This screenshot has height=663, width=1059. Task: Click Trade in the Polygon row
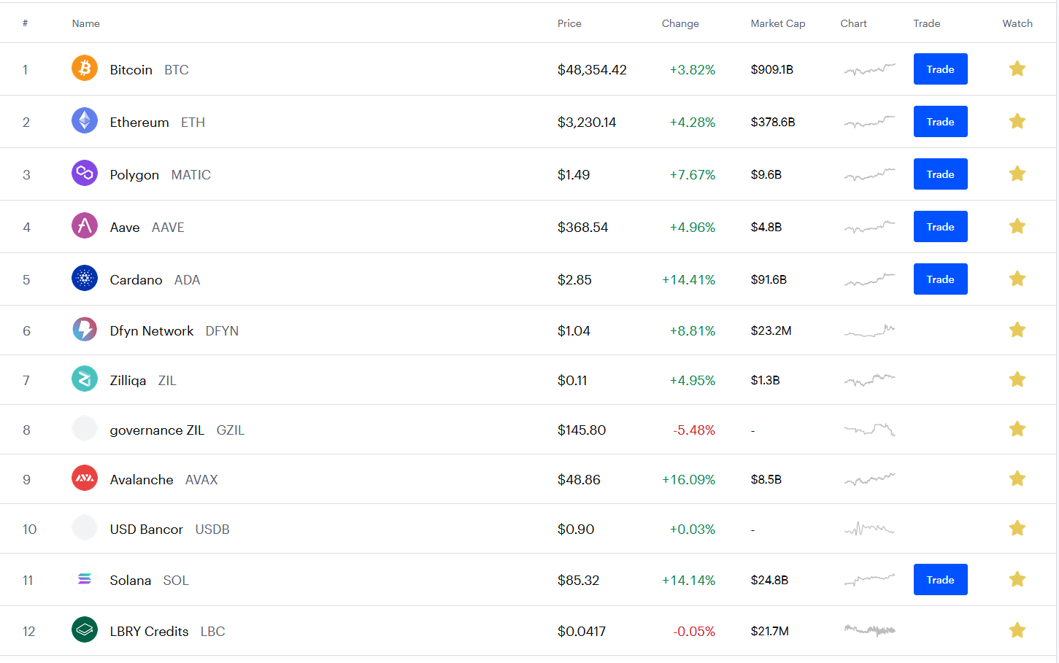click(x=941, y=174)
